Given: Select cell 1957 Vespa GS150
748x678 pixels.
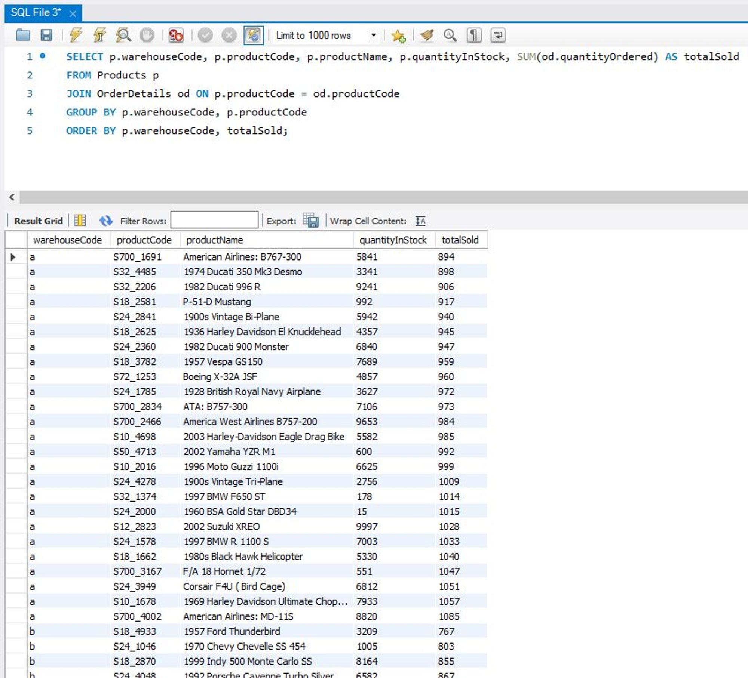Looking at the screenshot, I should 267,361.
